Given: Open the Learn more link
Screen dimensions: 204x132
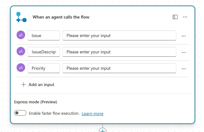Looking at the screenshot, I should 93,113.
